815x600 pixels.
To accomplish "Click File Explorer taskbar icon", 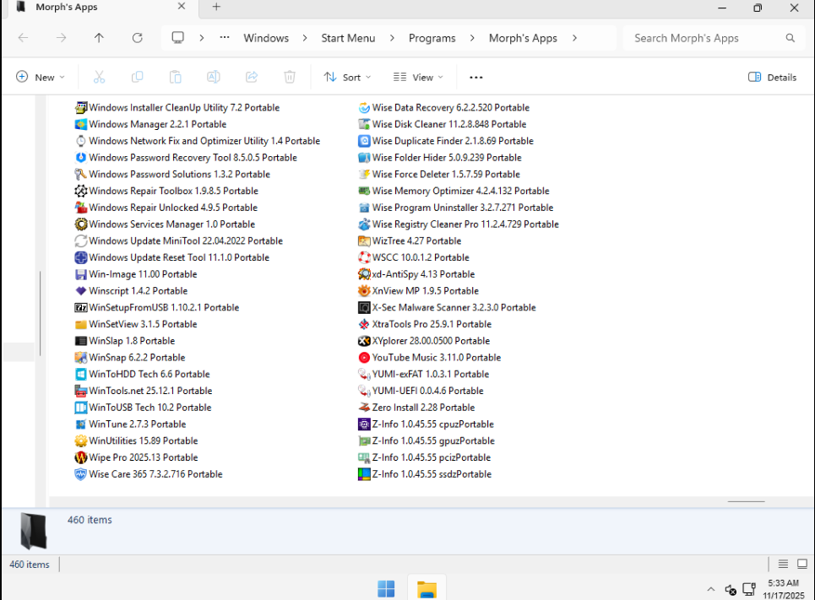I will (x=427, y=589).
